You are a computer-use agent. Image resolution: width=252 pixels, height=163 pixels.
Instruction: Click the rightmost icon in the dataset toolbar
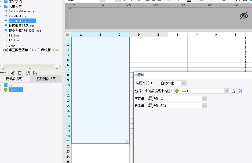click(35, 73)
